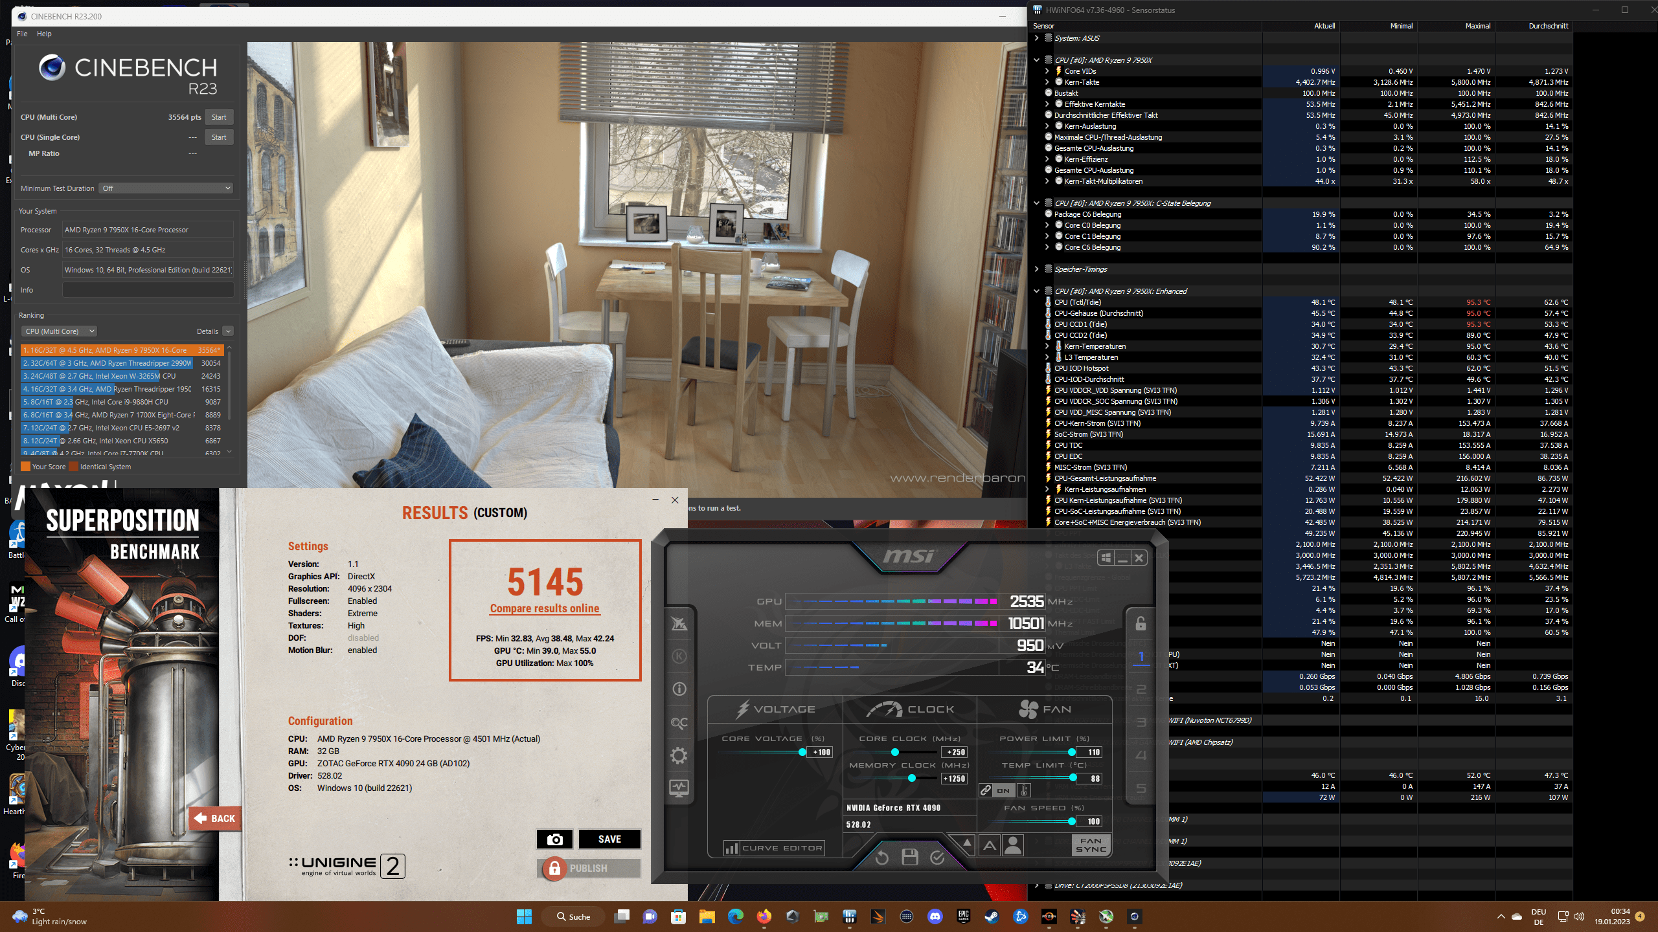
Task: Open MSI Afterburner info panel icon
Action: coord(679,689)
